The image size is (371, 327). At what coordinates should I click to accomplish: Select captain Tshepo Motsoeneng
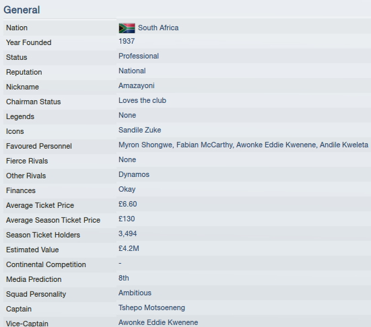[x=151, y=307]
